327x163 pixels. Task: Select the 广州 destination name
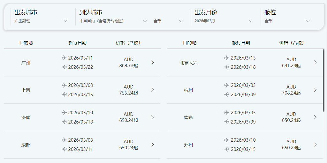26,63
